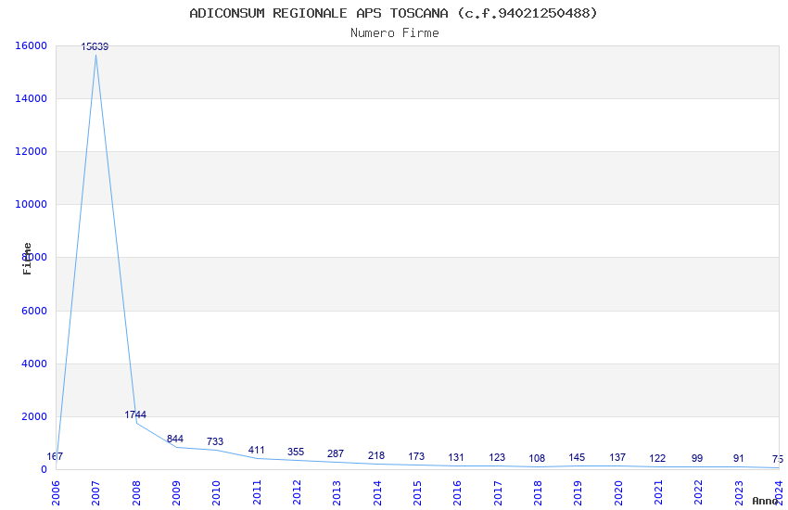Image resolution: width=788 pixels, height=510 pixels.
Task: Select the 4000 y-axis tick label
Action: click(34, 363)
